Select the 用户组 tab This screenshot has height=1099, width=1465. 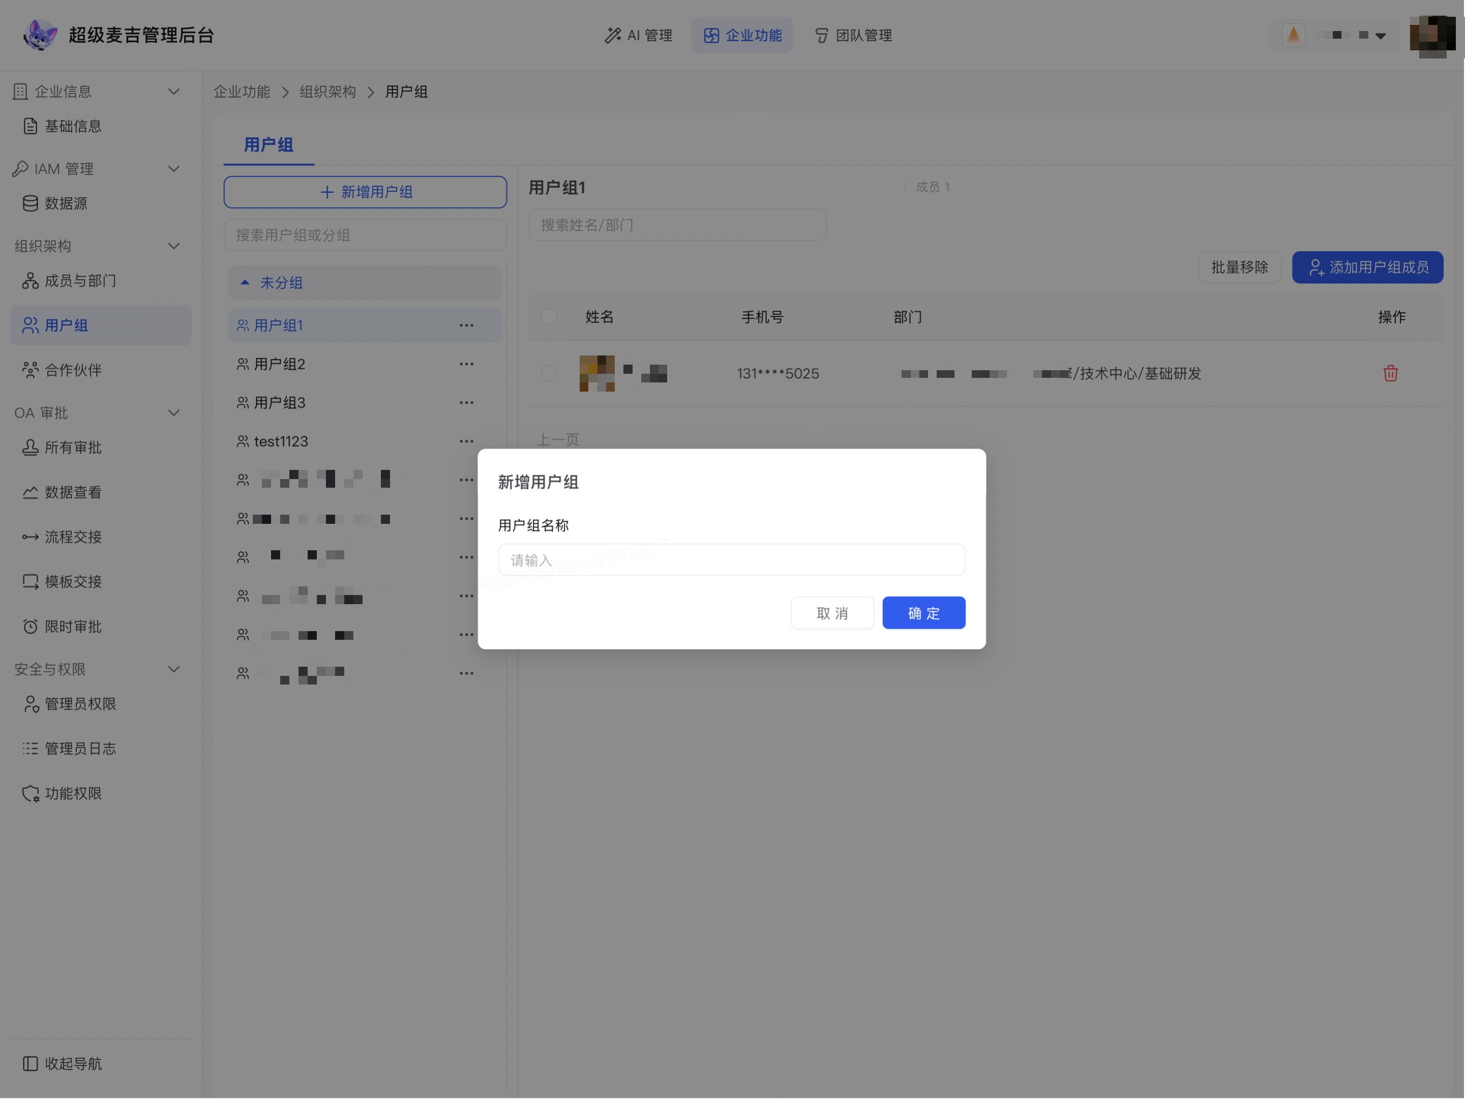[x=269, y=145]
